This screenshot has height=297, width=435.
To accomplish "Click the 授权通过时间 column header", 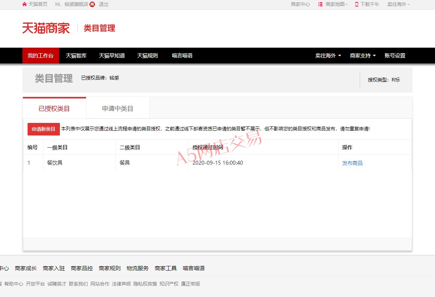I will coord(208,147).
